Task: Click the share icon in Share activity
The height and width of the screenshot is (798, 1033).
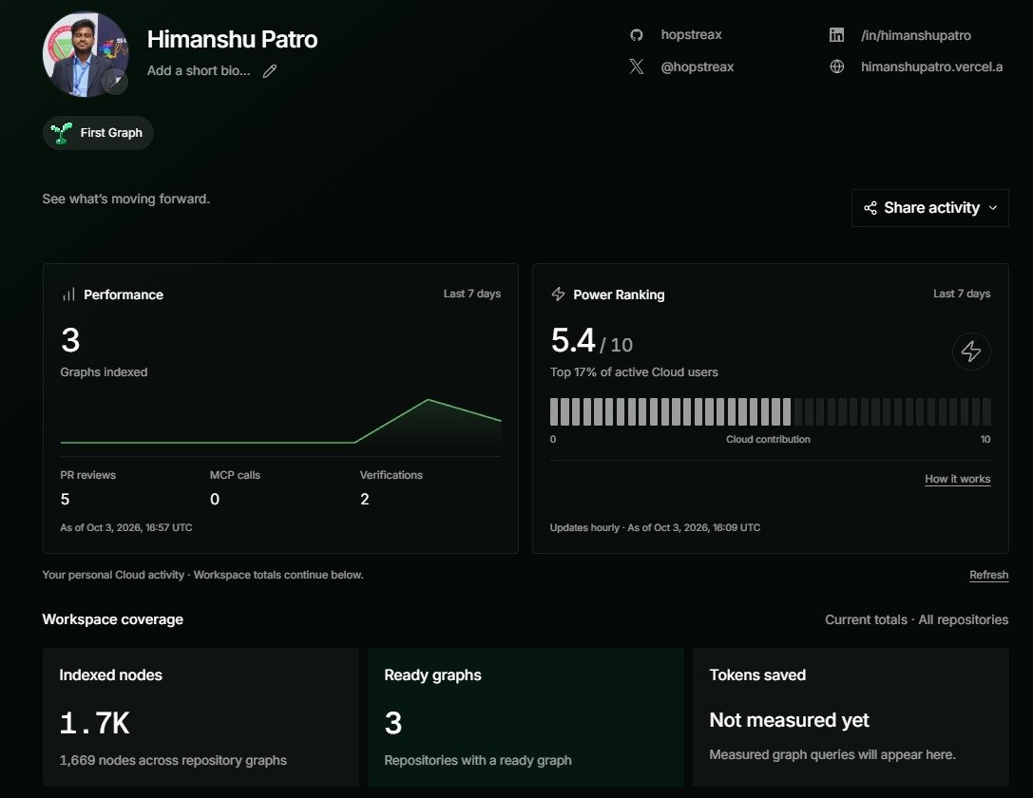Action: [870, 208]
